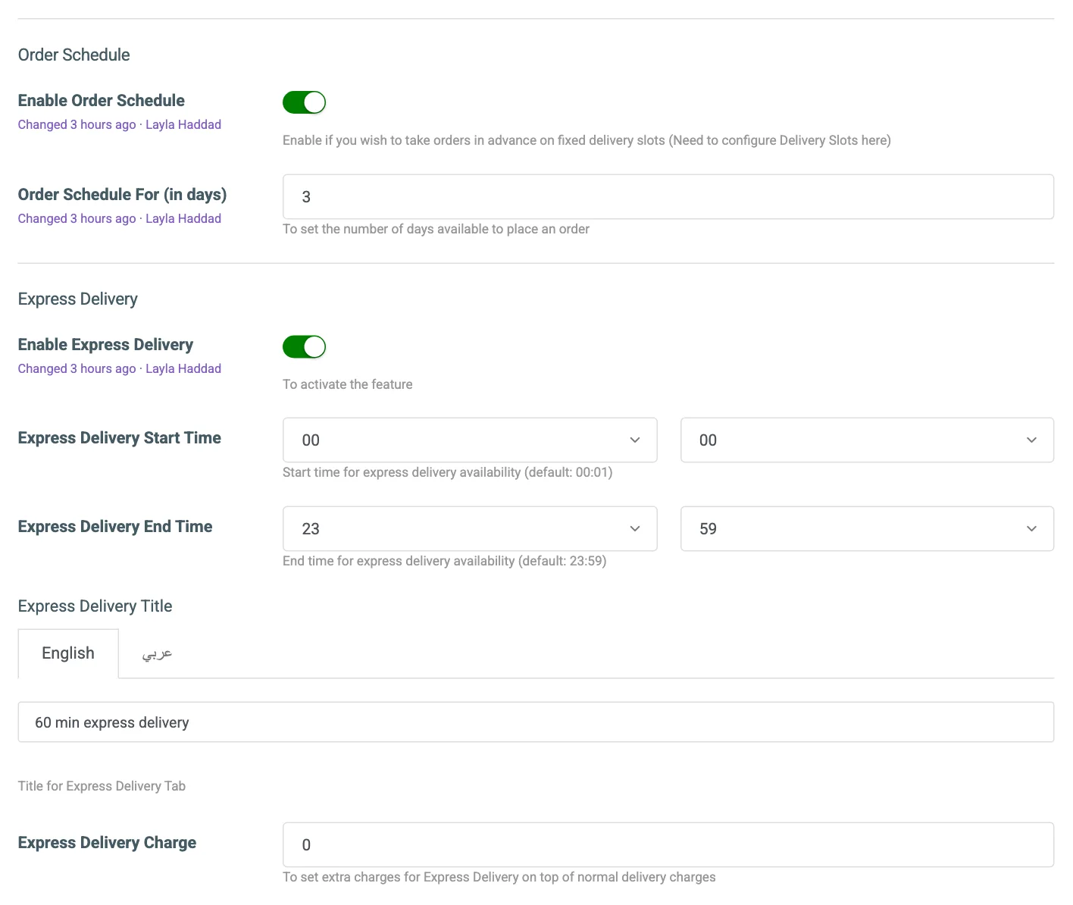This screenshot has height=905, width=1073.
Task: Click the Express Delivery Charge label
Action: click(x=107, y=843)
